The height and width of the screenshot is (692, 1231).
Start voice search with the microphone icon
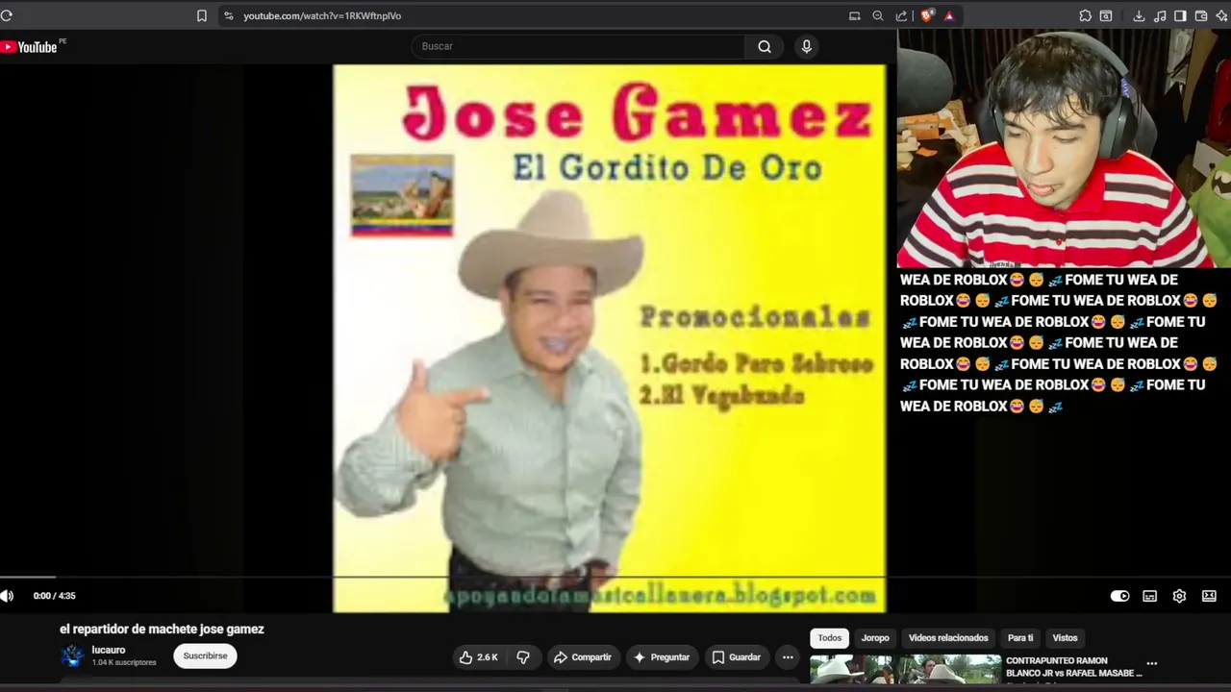807,46
